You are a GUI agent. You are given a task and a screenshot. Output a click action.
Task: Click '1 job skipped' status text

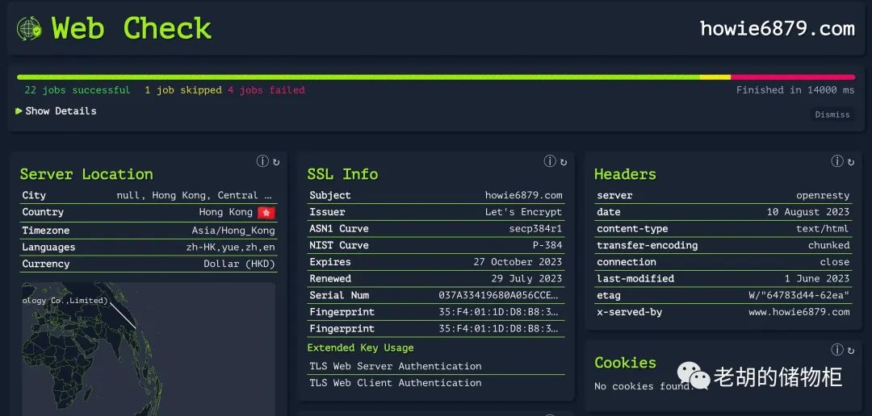pos(183,90)
